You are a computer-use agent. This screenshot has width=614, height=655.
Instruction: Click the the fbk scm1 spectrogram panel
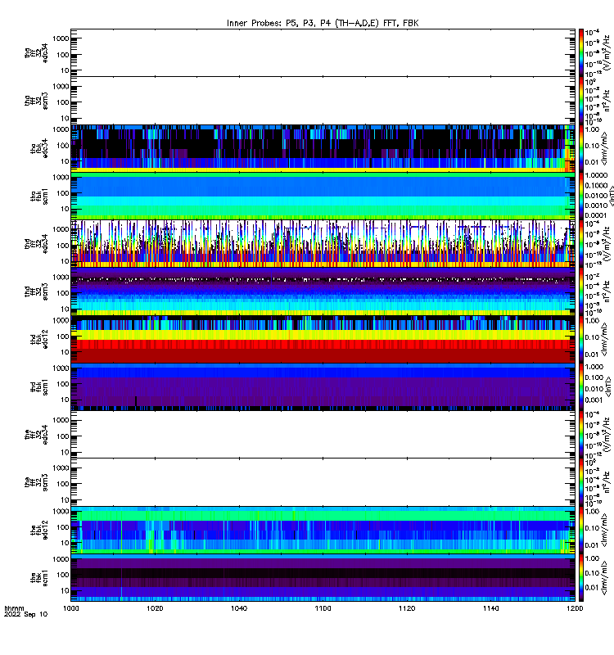pos(323,578)
